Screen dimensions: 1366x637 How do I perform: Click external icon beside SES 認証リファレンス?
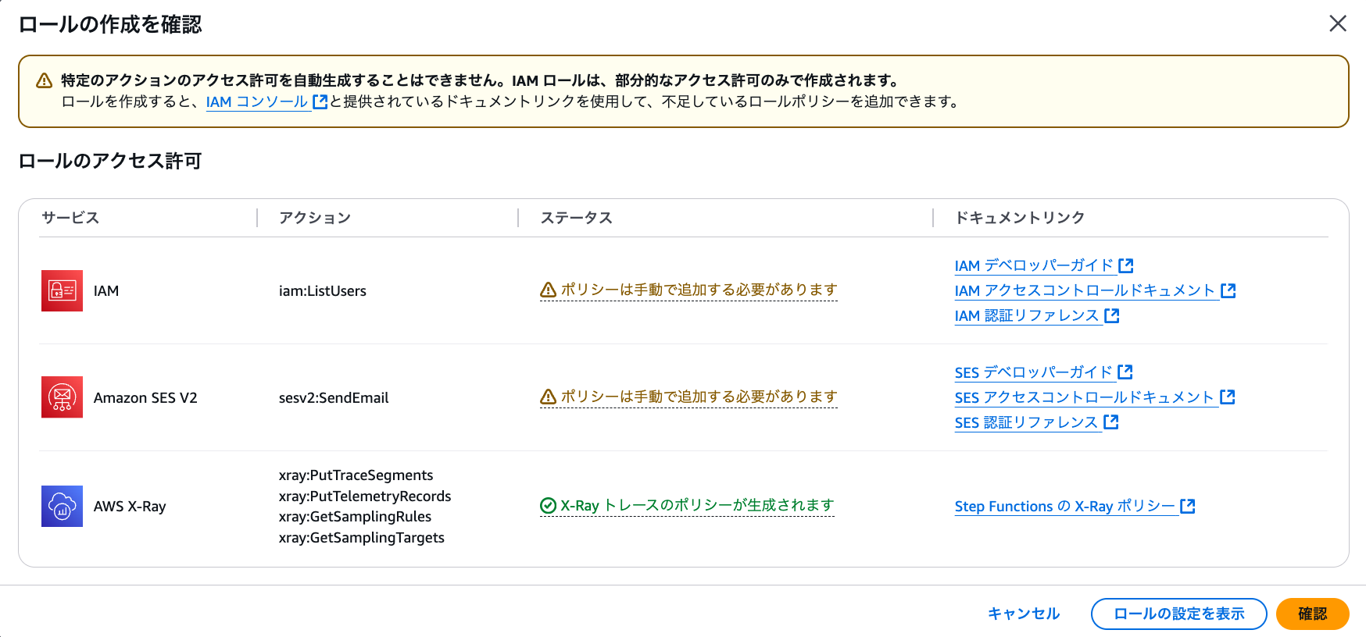tap(1111, 422)
